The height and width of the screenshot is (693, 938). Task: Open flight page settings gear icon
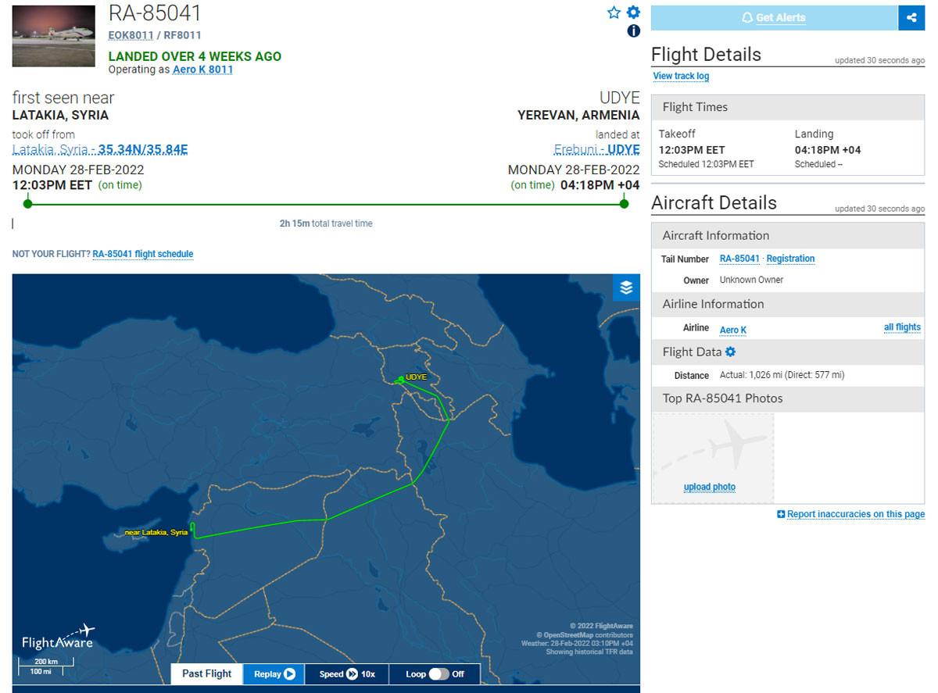tap(633, 13)
